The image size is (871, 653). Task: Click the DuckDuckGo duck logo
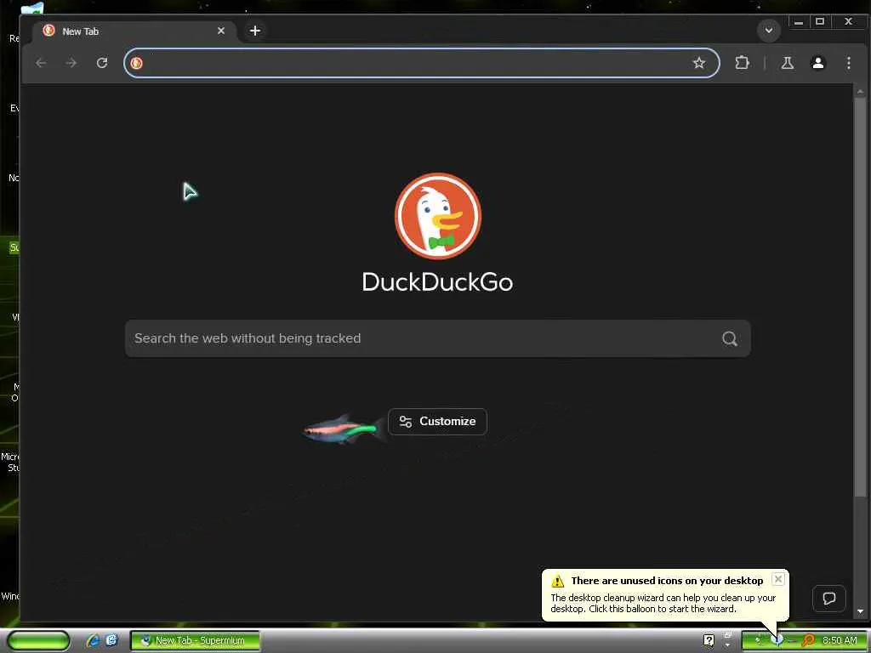pyautogui.click(x=438, y=215)
